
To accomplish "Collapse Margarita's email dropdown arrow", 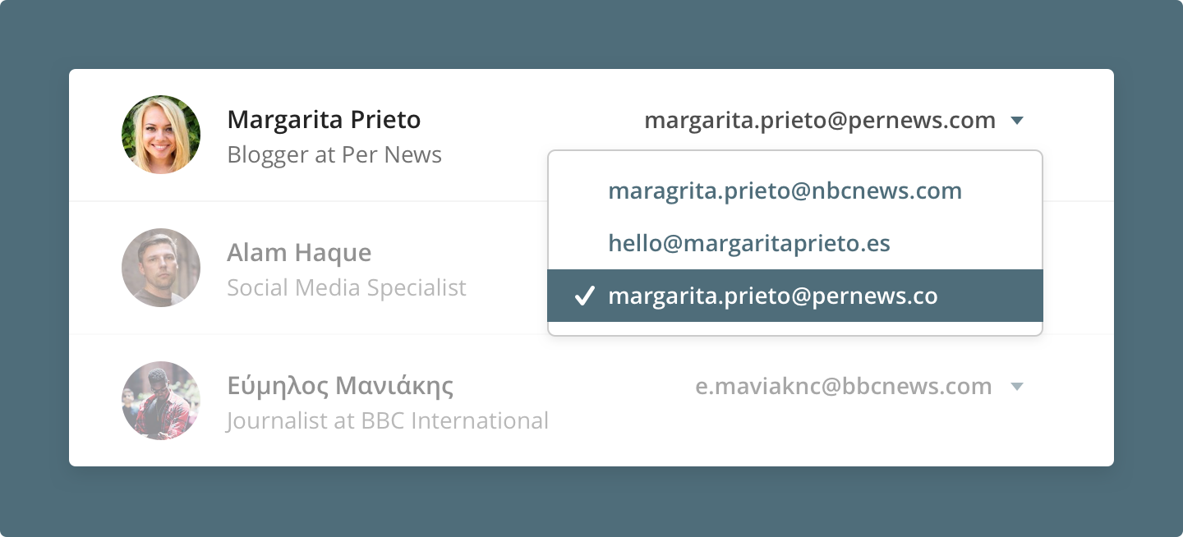I will [1017, 122].
